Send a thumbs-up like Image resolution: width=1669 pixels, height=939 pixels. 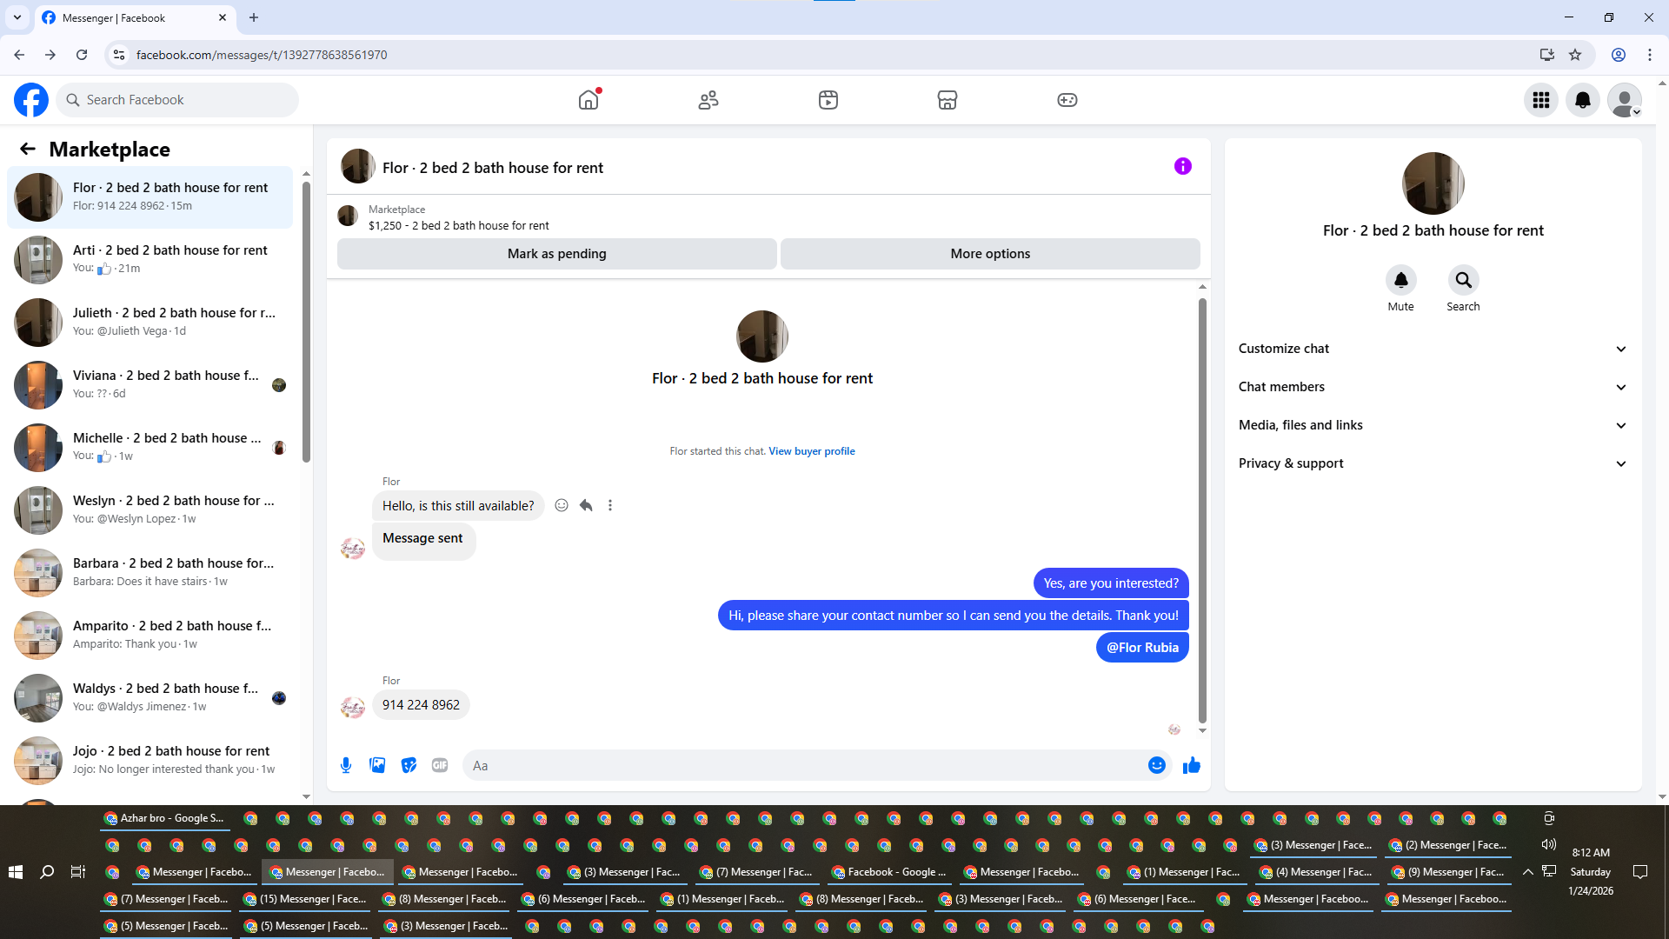point(1191,765)
